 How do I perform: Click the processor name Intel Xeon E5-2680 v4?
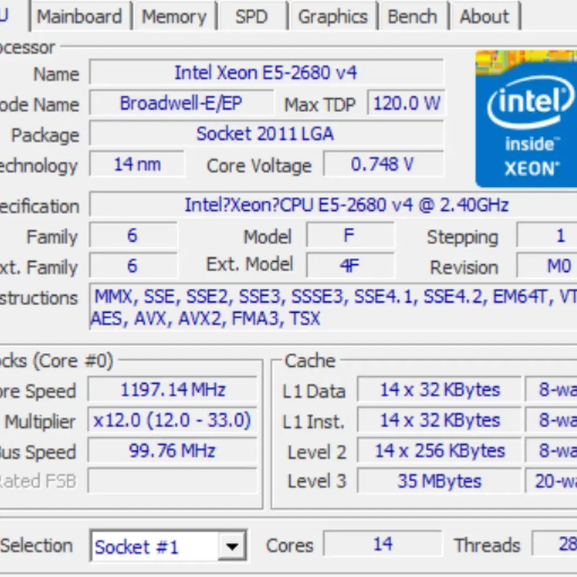click(266, 73)
